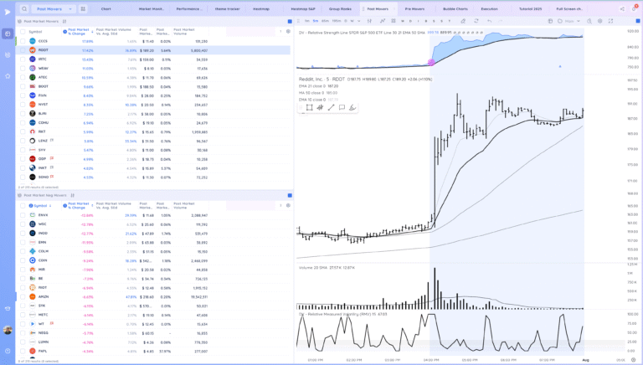Tick the checkbox for CCCS row
Viewport: 643px width, 365px height.
pos(23,41)
